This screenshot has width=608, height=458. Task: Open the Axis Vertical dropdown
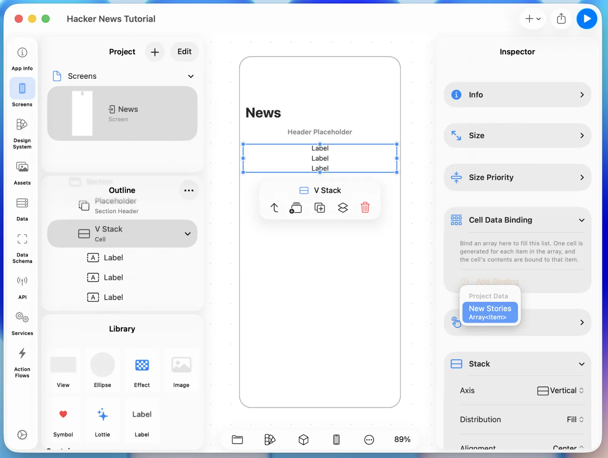point(560,391)
